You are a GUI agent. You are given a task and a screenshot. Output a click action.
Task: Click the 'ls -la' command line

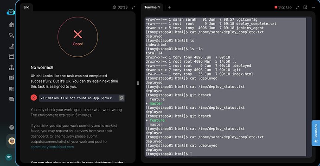coord(174,49)
